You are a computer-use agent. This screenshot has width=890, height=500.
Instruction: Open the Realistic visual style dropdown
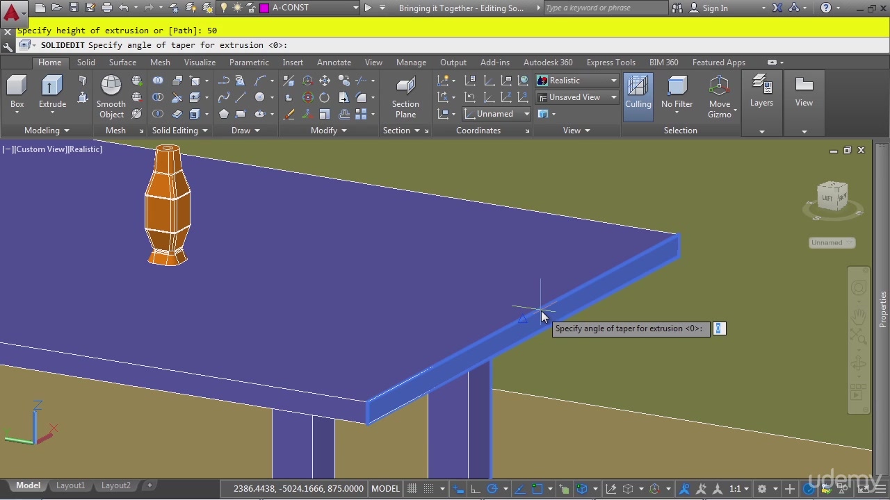click(x=577, y=81)
